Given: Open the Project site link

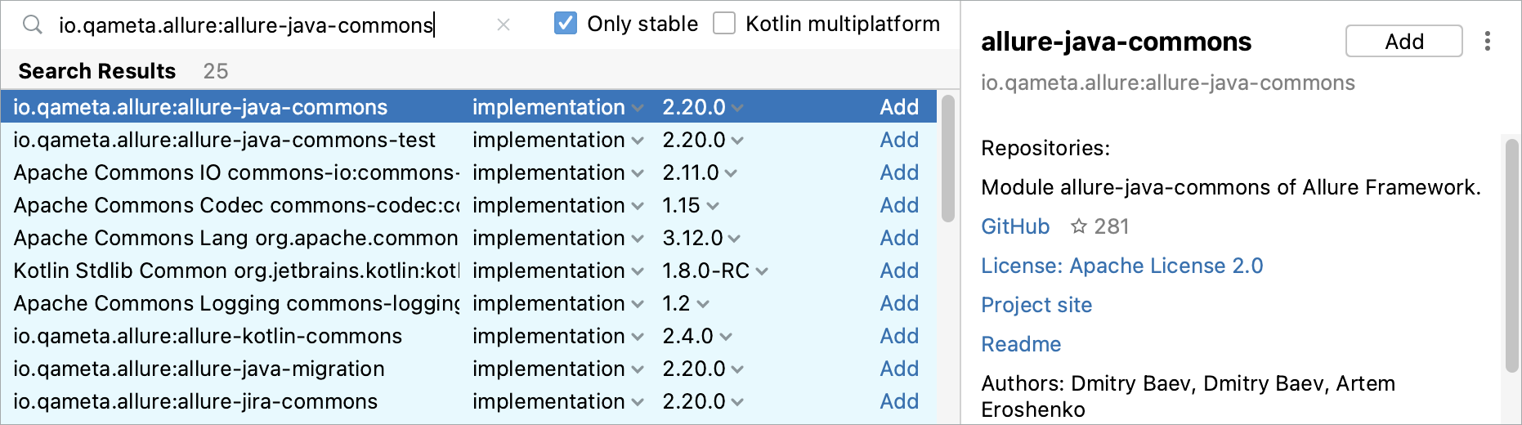Looking at the screenshot, I should pyautogui.click(x=1036, y=305).
